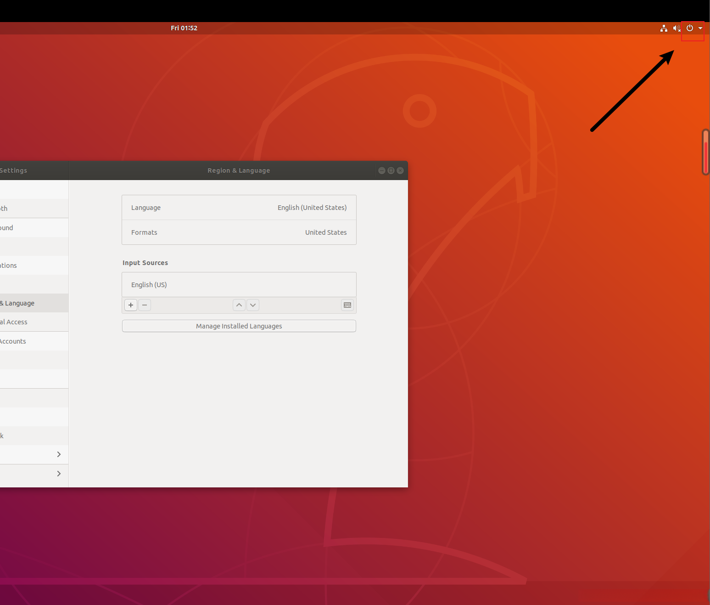This screenshot has height=605, width=710.
Task: Maximize the Region & Language window
Action: 391,170
